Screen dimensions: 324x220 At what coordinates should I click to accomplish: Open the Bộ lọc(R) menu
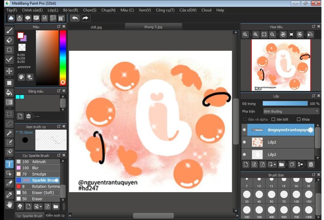pos(71,10)
